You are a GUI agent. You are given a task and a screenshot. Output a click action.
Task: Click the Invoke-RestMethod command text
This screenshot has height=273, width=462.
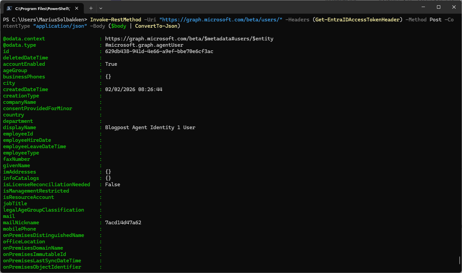115,20
